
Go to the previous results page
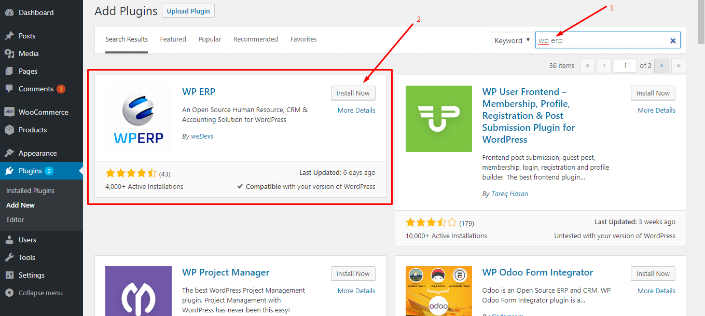coord(604,65)
